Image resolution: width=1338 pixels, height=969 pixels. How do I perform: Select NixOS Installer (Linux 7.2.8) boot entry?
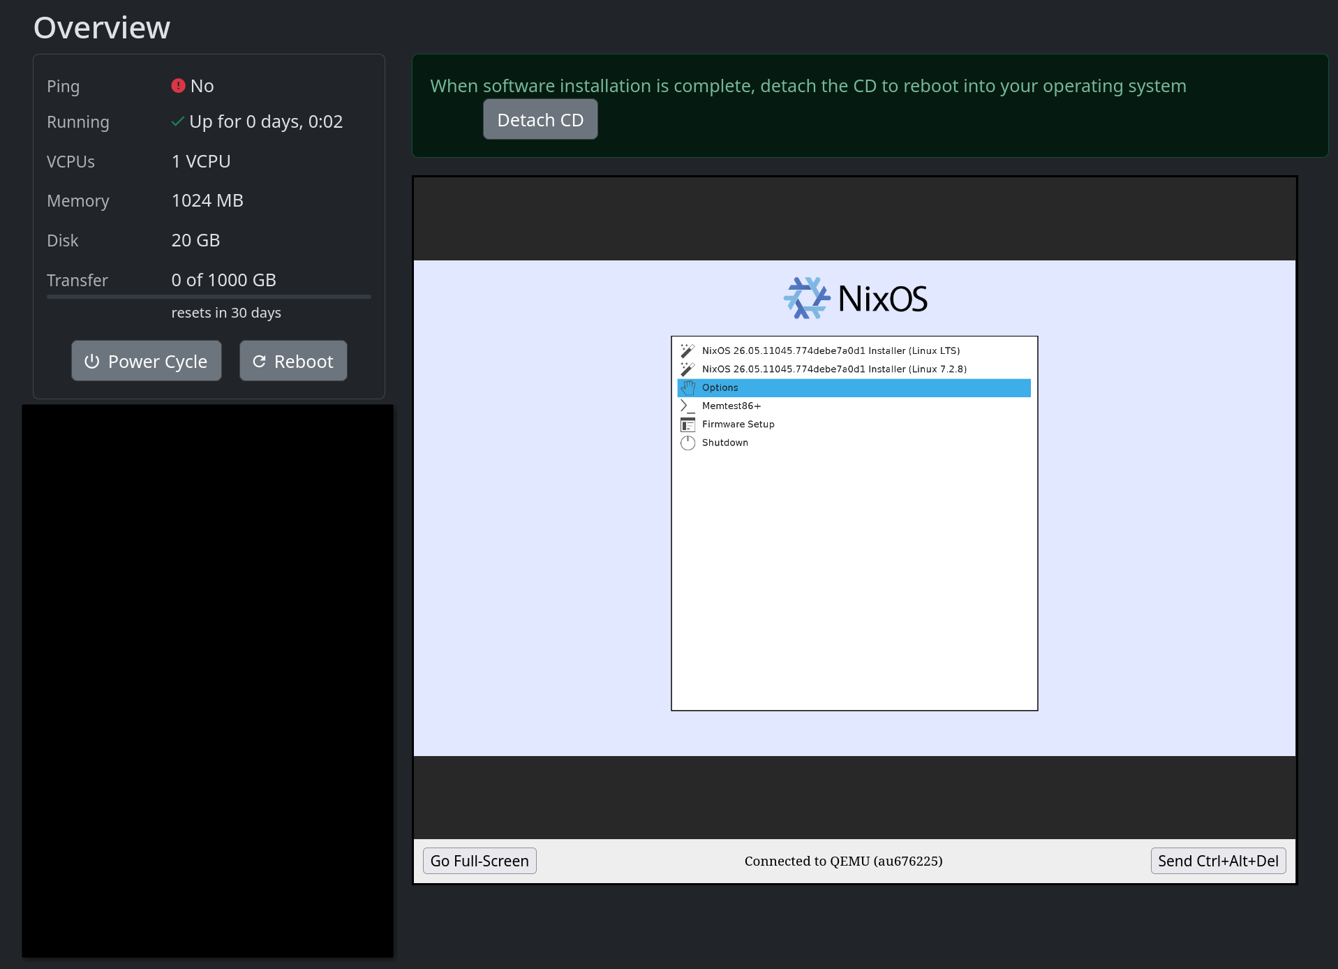[x=854, y=369]
